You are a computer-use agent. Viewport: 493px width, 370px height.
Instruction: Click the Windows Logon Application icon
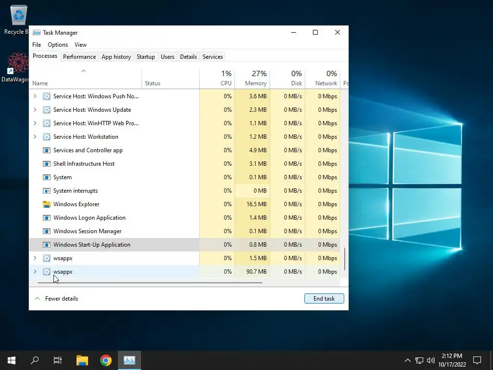click(x=47, y=218)
